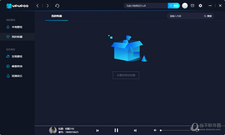Click the download arrow icon beside 本地壁纸
The image size is (225, 135).
coord(8,27)
